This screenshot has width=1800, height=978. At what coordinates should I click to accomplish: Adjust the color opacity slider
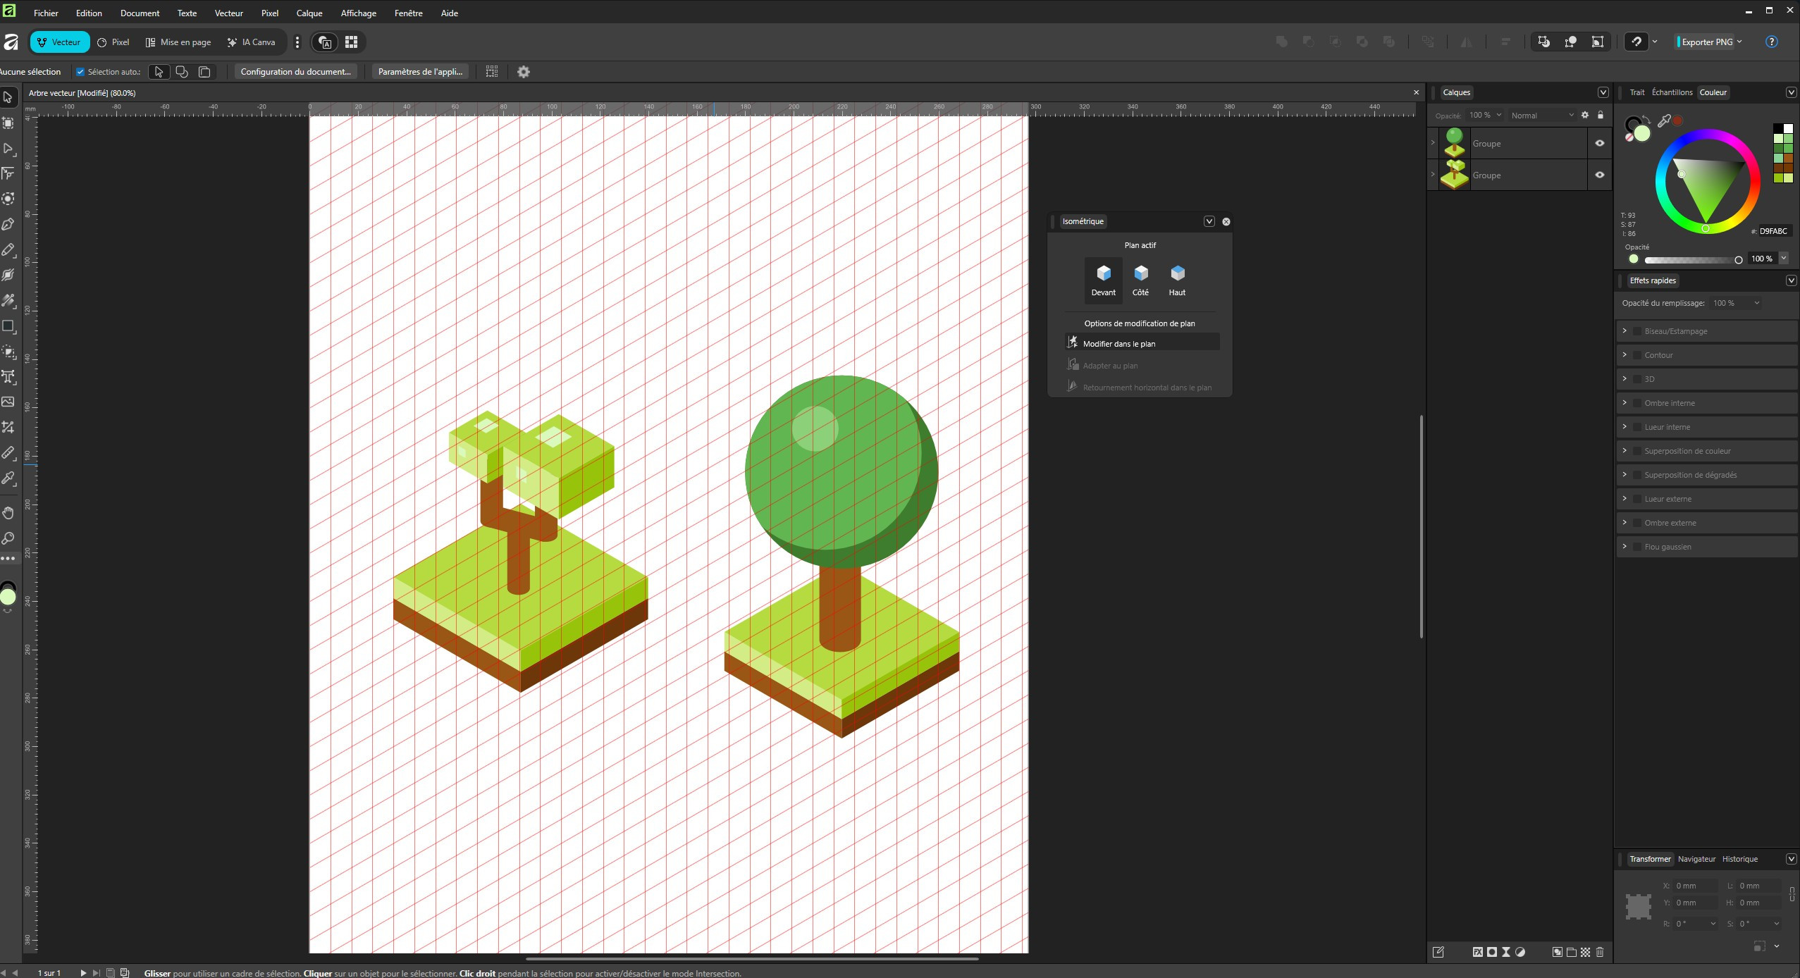(x=1691, y=260)
